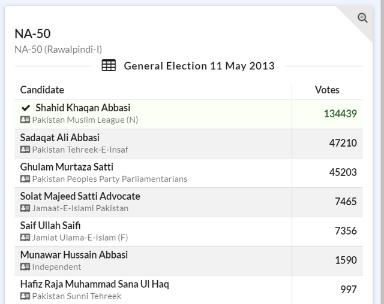Click the party icon for Pakistan Peoples Party Parliamentarians
This screenshot has height=304, width=384.
click(x=25, y=179)
